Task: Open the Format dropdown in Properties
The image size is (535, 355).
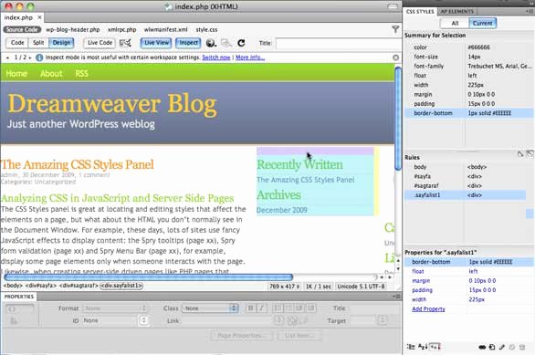Action: click(115, 308)
